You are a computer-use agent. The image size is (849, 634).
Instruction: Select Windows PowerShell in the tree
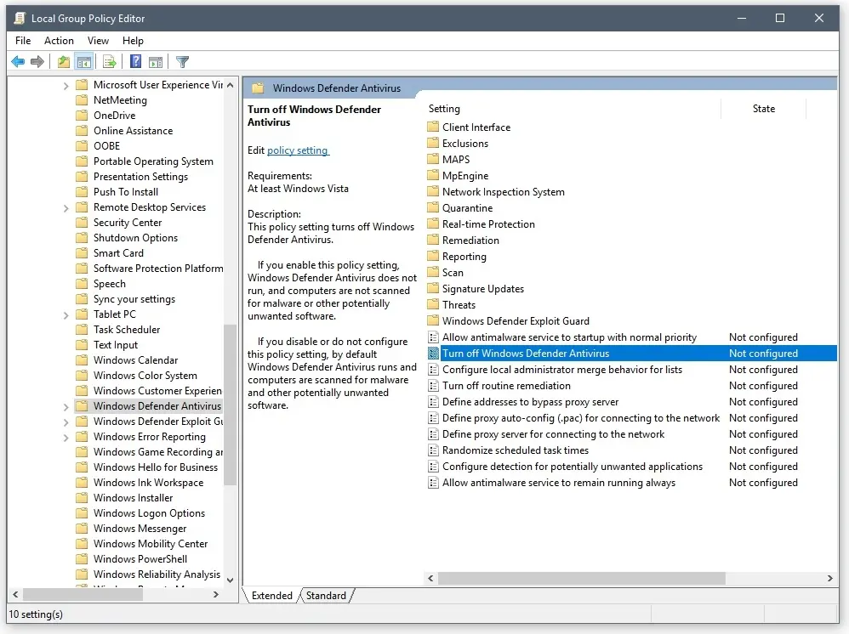click(140, 559)
